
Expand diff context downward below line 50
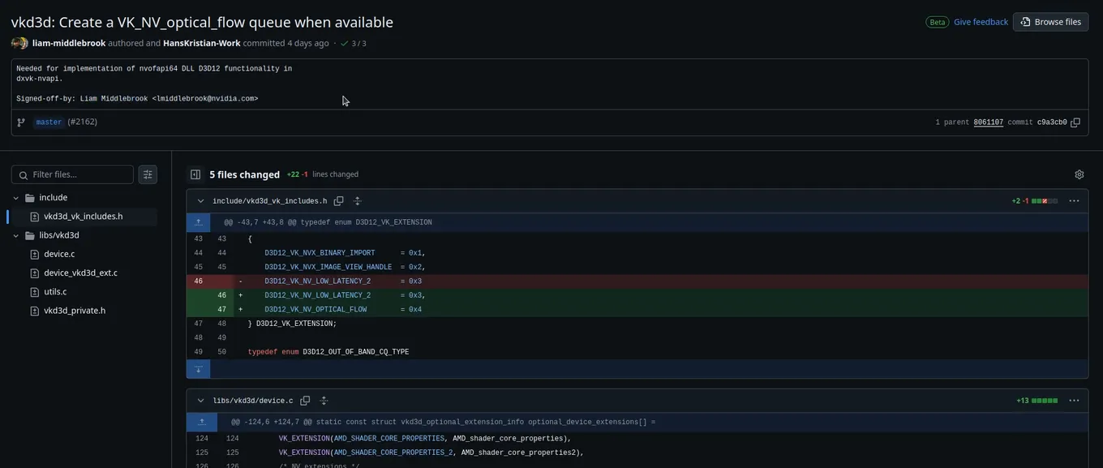tap(199, 369)
